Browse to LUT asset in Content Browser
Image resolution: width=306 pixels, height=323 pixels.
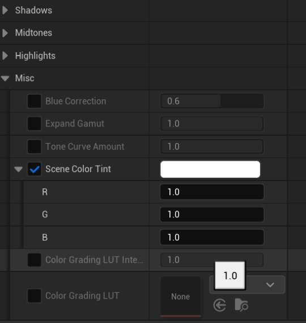coord(241,304)
